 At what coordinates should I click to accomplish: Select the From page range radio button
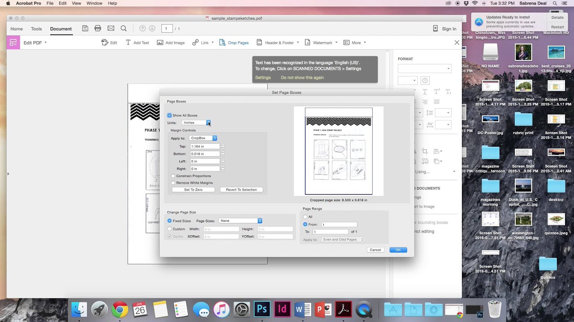click(x=305, y=225)
